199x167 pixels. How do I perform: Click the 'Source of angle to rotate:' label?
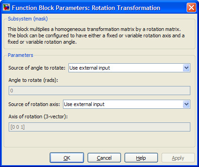click(x=37, y=68)
